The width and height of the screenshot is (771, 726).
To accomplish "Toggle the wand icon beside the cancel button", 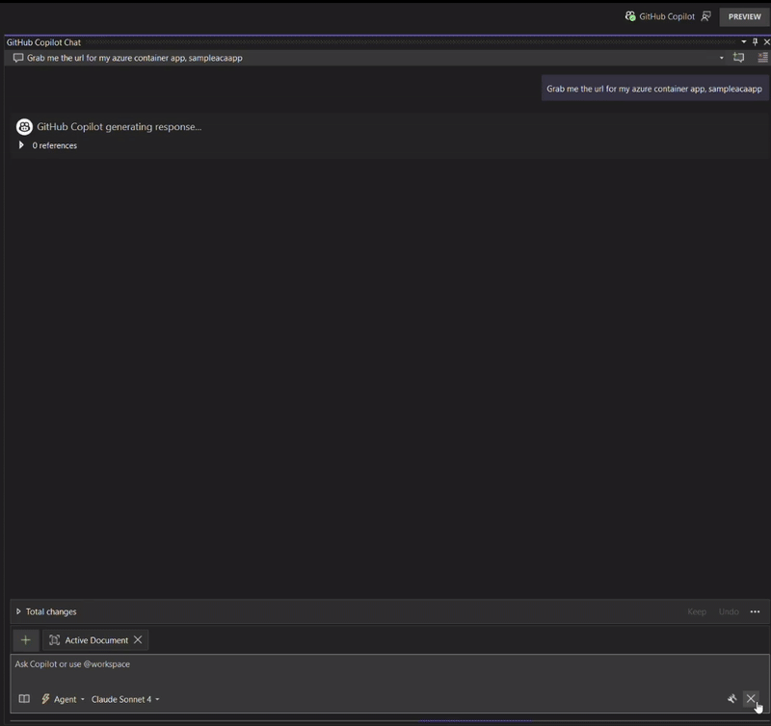I will click(733, 696).
